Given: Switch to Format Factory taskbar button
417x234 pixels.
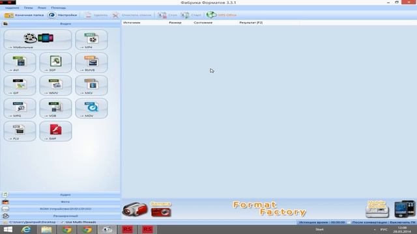Looking at the screenshot, I should (x=107, y=229).
